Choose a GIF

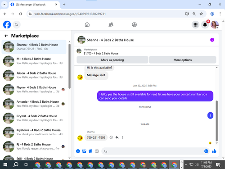click(97, 151)
